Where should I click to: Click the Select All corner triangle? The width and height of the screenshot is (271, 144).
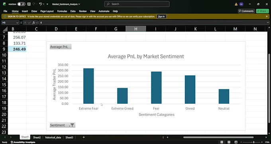pos(5,29)
